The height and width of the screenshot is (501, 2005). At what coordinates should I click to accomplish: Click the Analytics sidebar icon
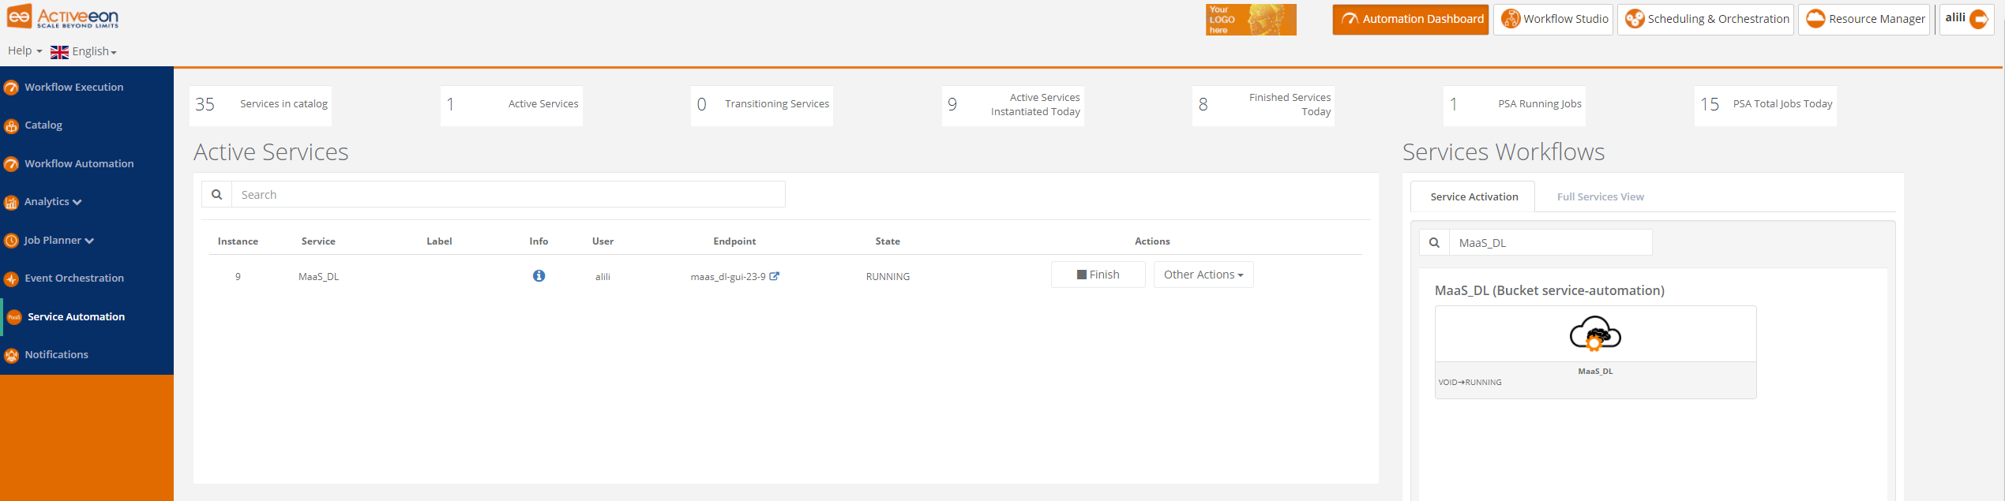click(11, 203)
